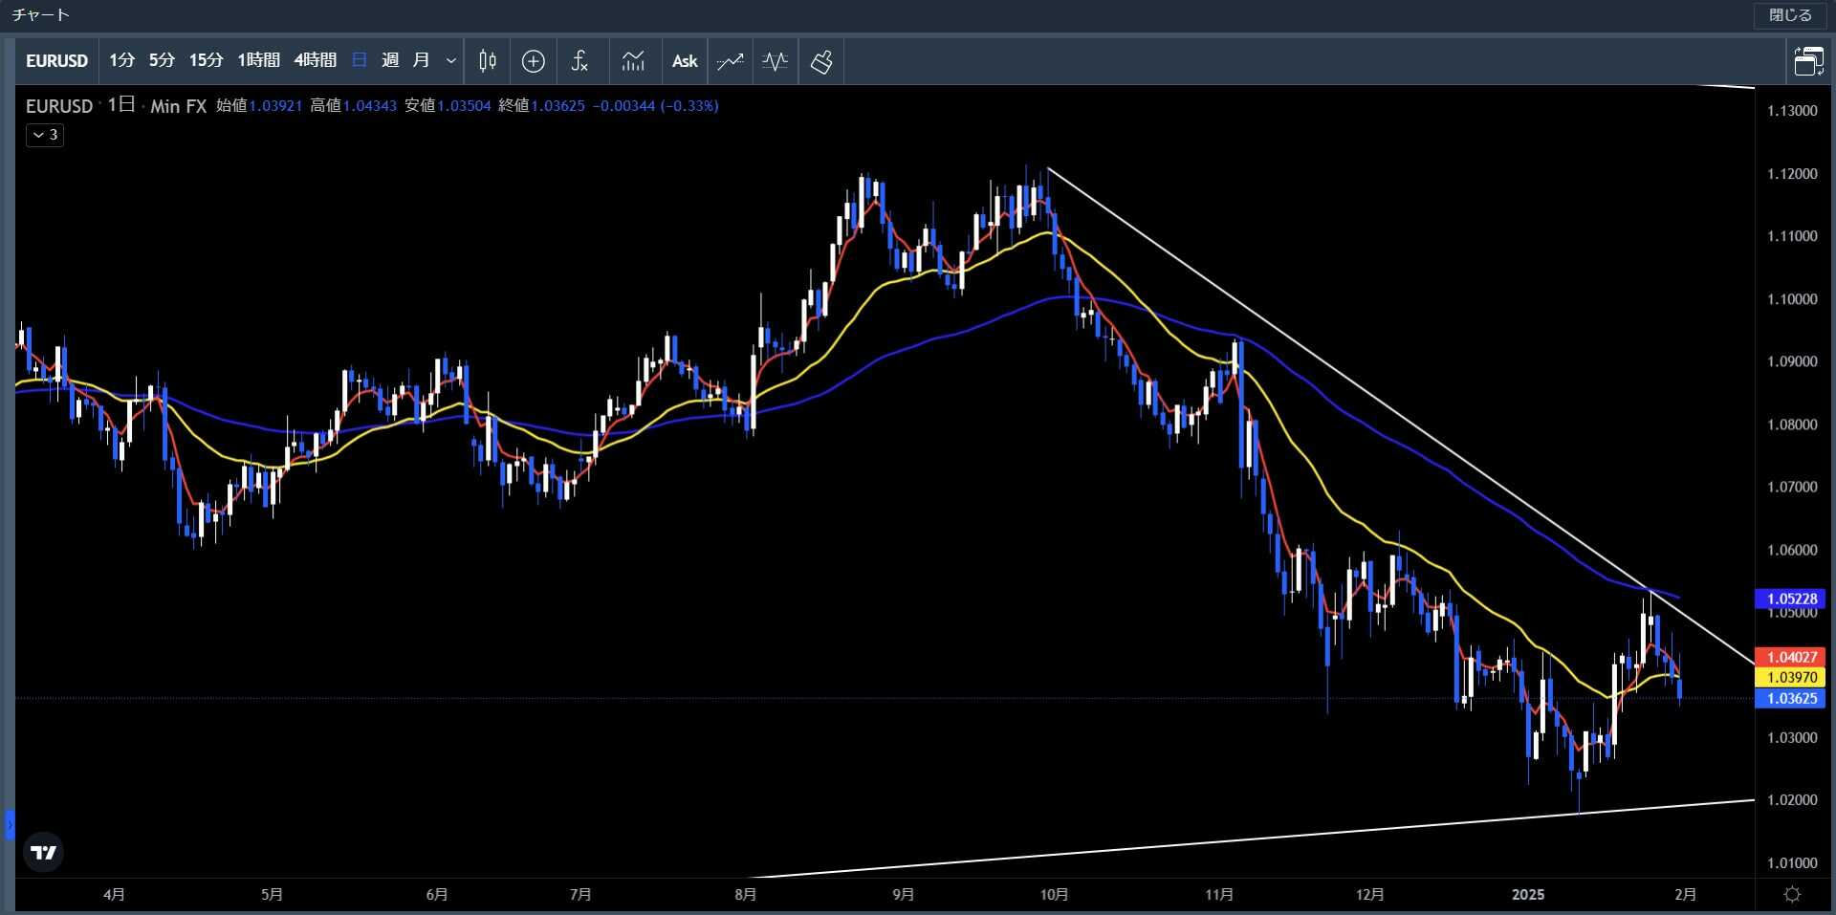Toggle the Ask price display
Screen dimensions: 1836x915
(x=685, y=61)
